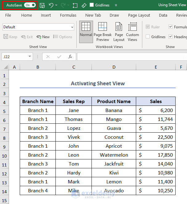The width and height of the screenshot is (187, 204).
Task: Click the Insert Function fx icon
Action: coord(70,57)
